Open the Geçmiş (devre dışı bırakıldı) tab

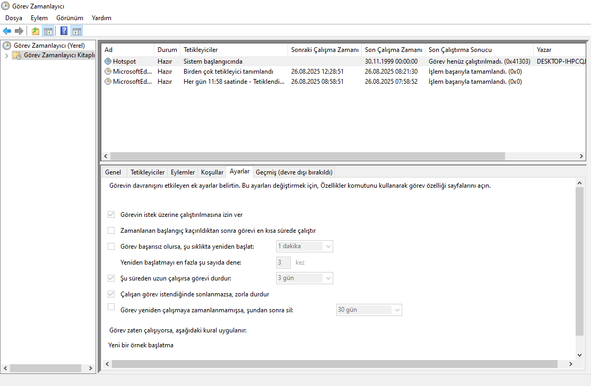click(294, 172)
